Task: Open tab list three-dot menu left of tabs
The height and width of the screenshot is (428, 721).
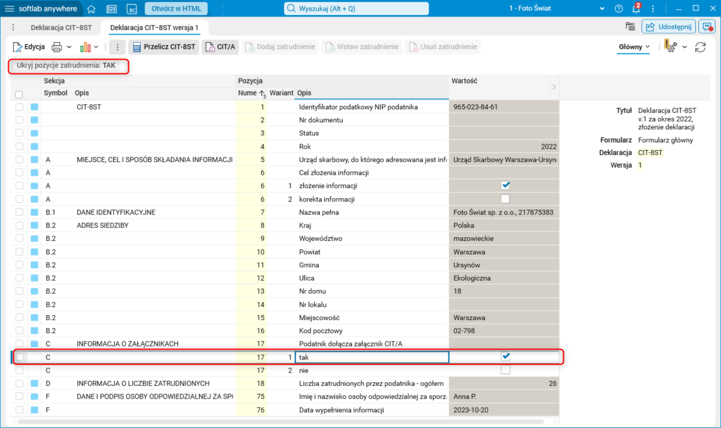Action: click(13, 28)
